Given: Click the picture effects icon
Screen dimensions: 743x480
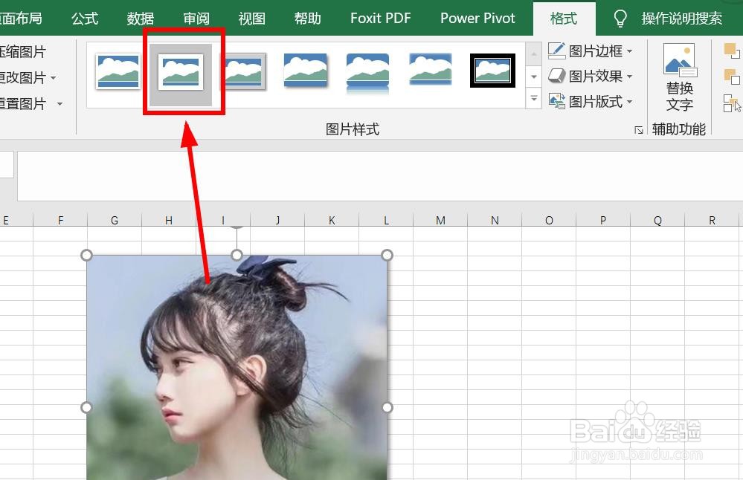Looking at the screenshot, I should [x=557, y=76].
